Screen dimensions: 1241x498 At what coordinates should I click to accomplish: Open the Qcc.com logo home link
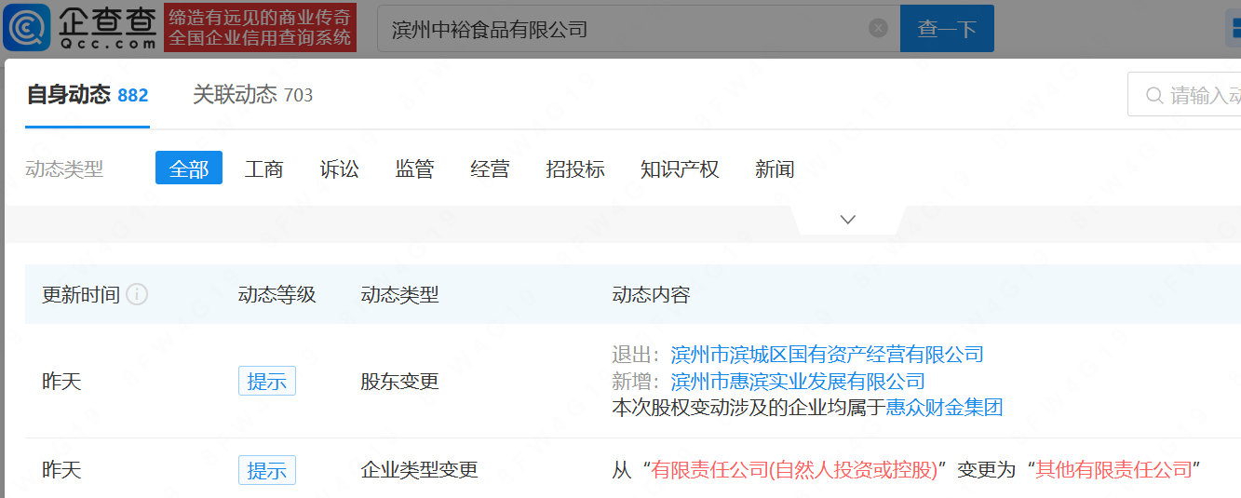click(x=80, y=27)
